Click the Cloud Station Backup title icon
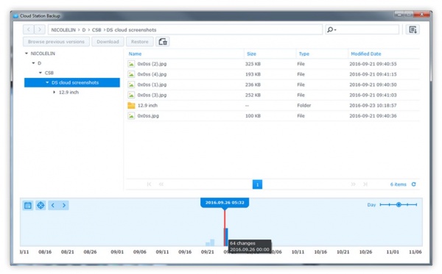The width and height of the screenshot is (442, 274). [x=15, y=16]
